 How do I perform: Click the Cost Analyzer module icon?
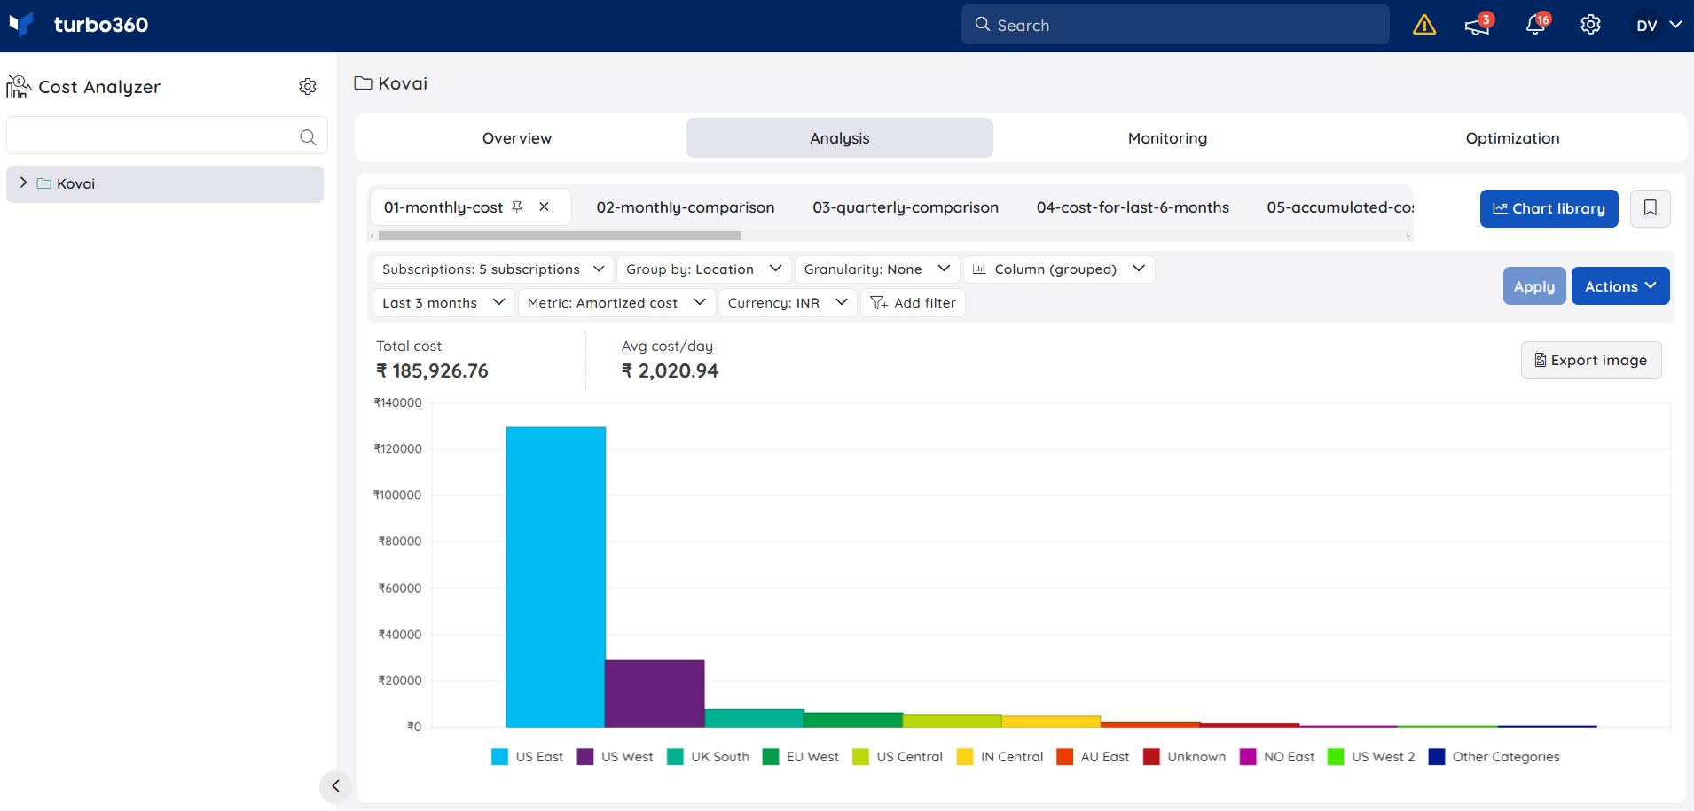[x=19, y=87]
